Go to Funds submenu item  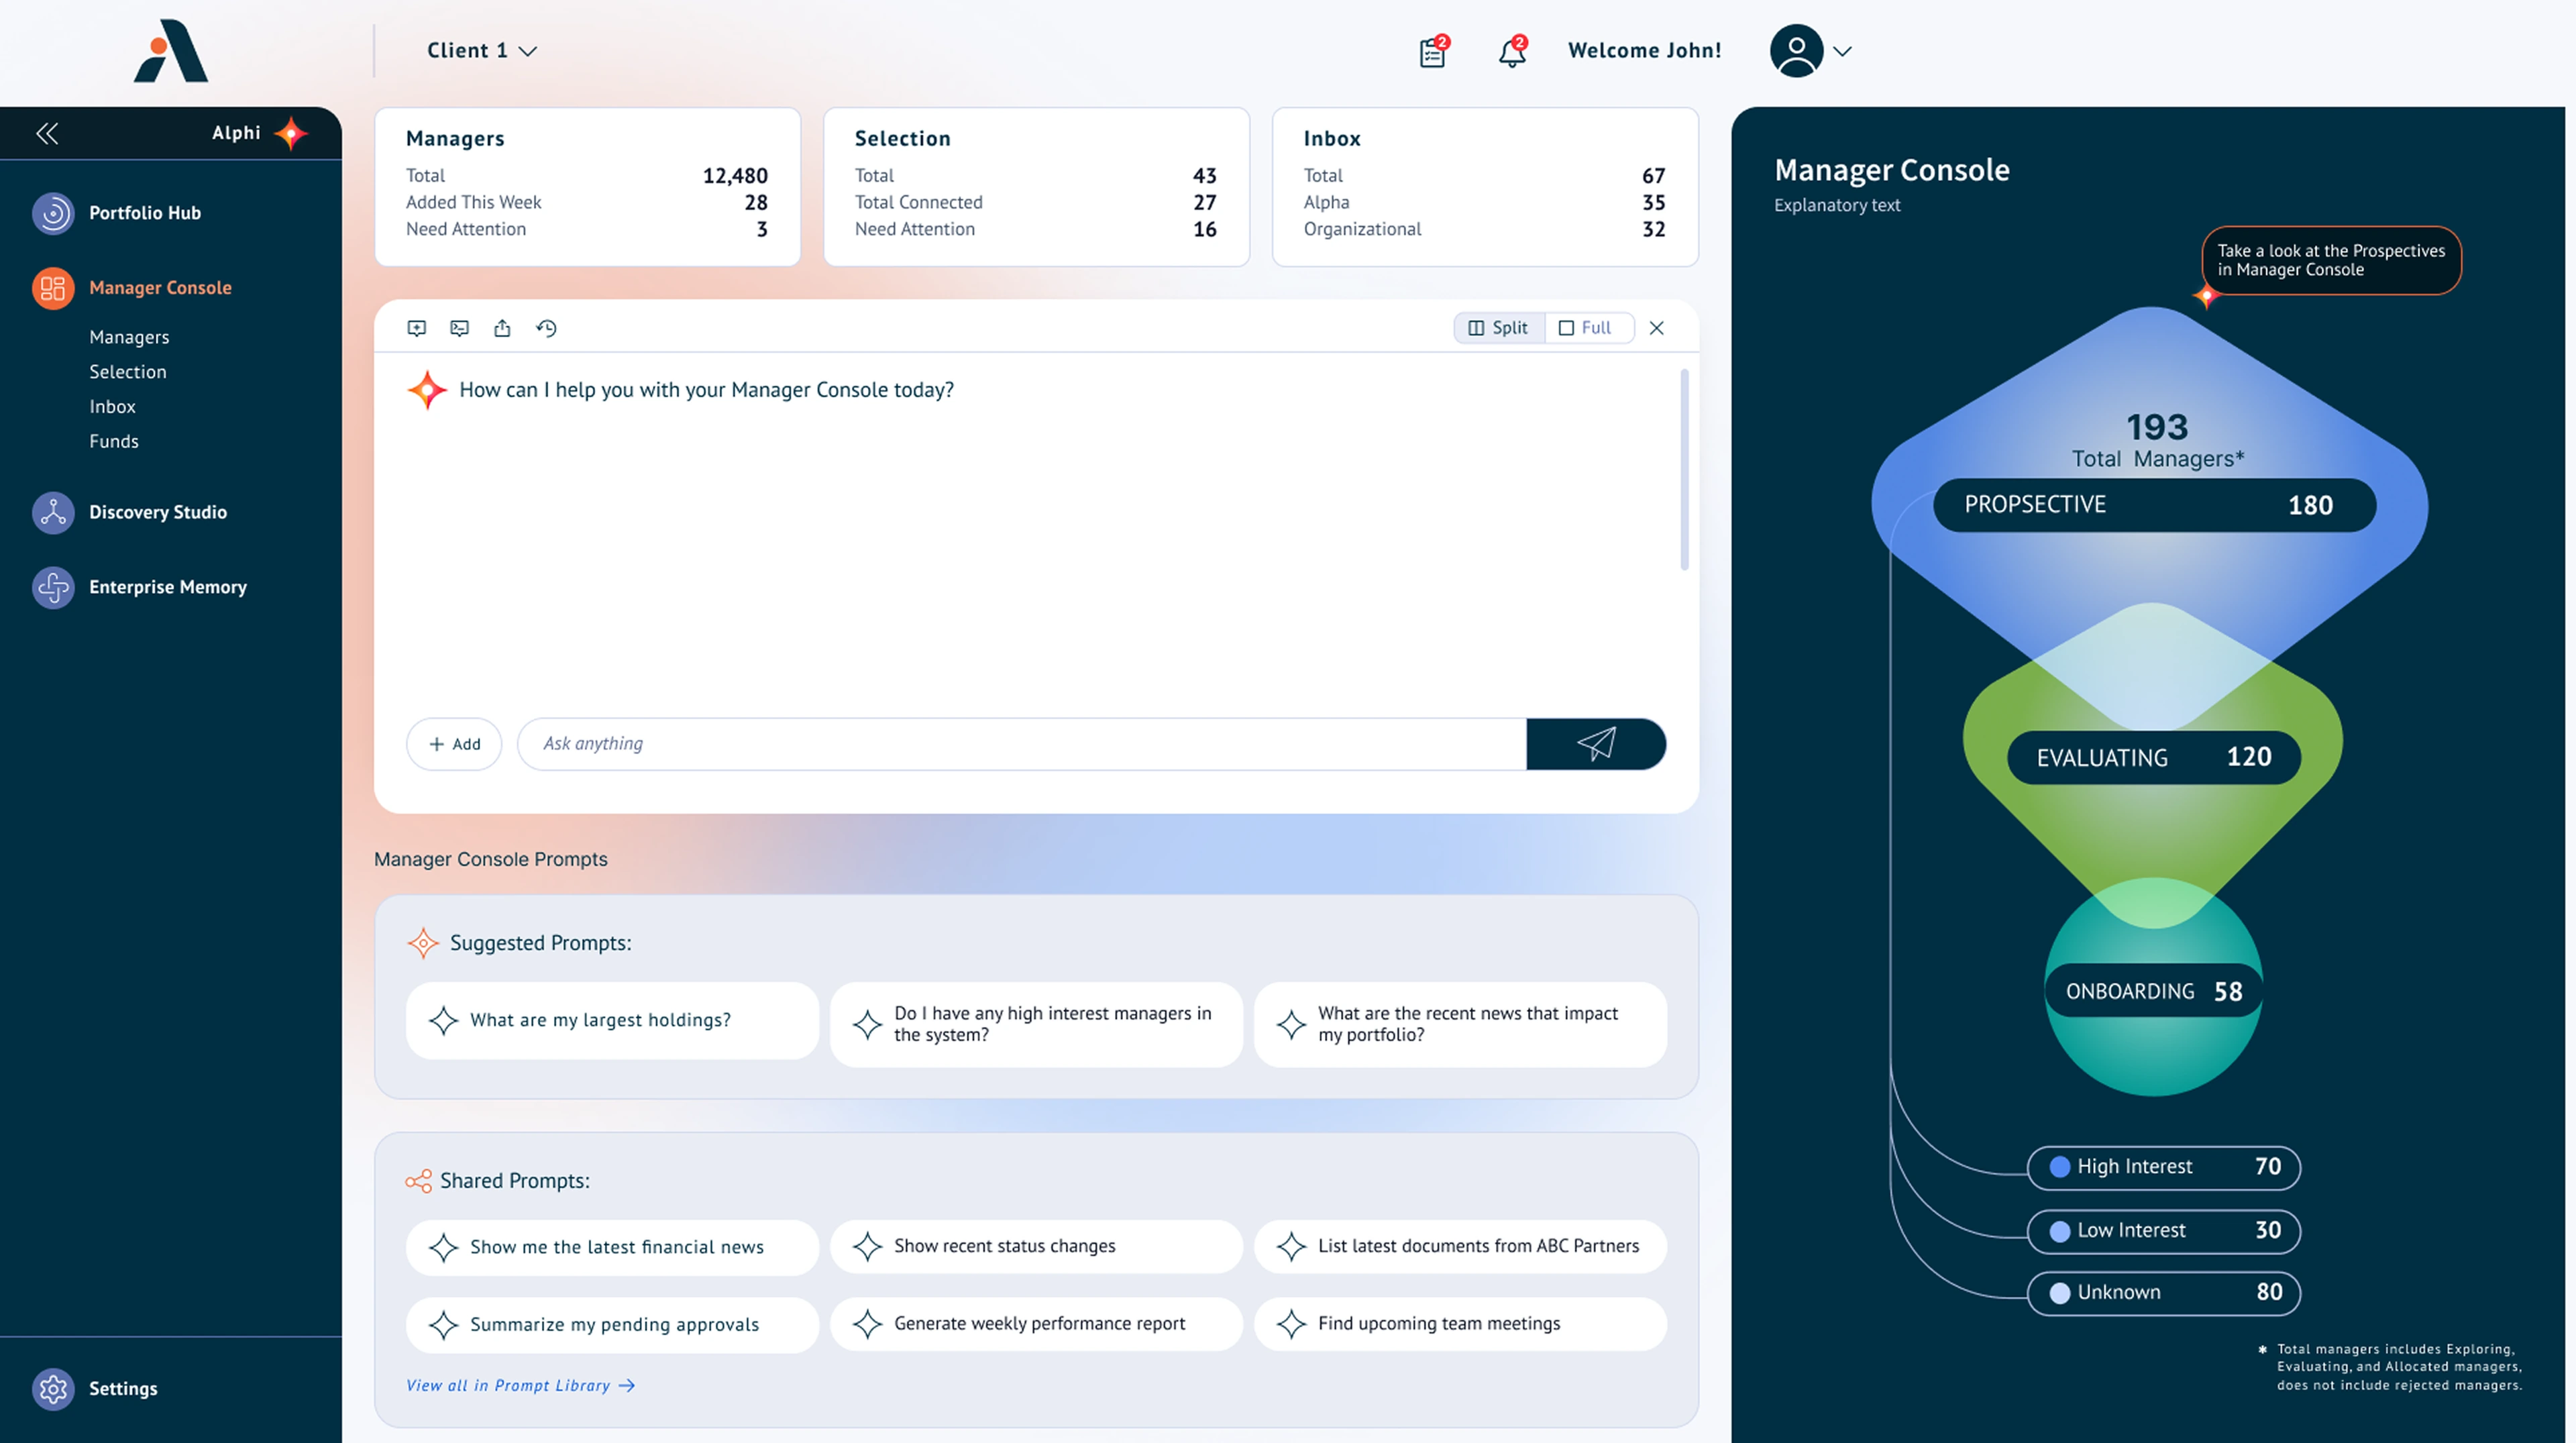point(114,441)
